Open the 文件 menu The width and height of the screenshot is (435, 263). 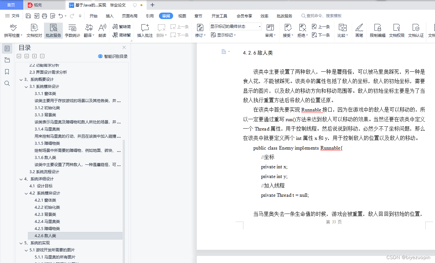click(12, 16)
